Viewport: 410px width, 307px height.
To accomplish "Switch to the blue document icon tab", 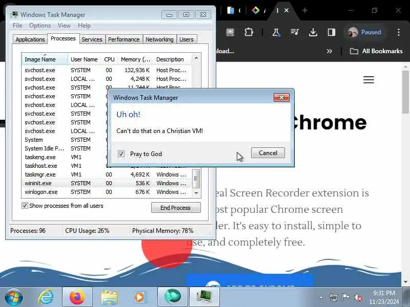I will 230,10.
